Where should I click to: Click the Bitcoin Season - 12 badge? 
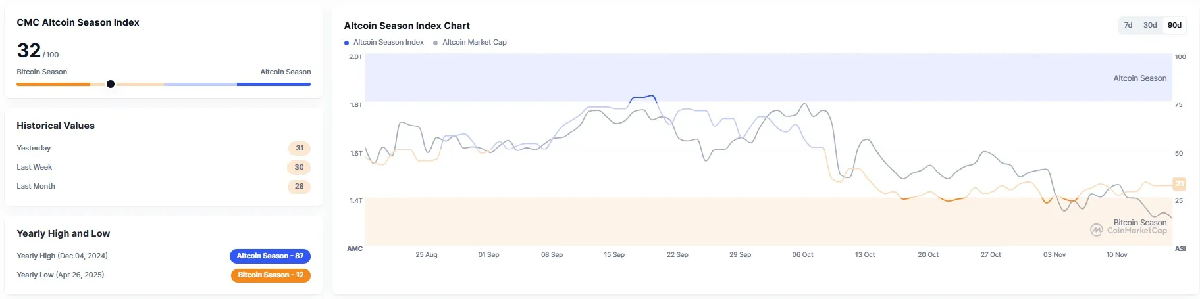(x=271, y=275)
